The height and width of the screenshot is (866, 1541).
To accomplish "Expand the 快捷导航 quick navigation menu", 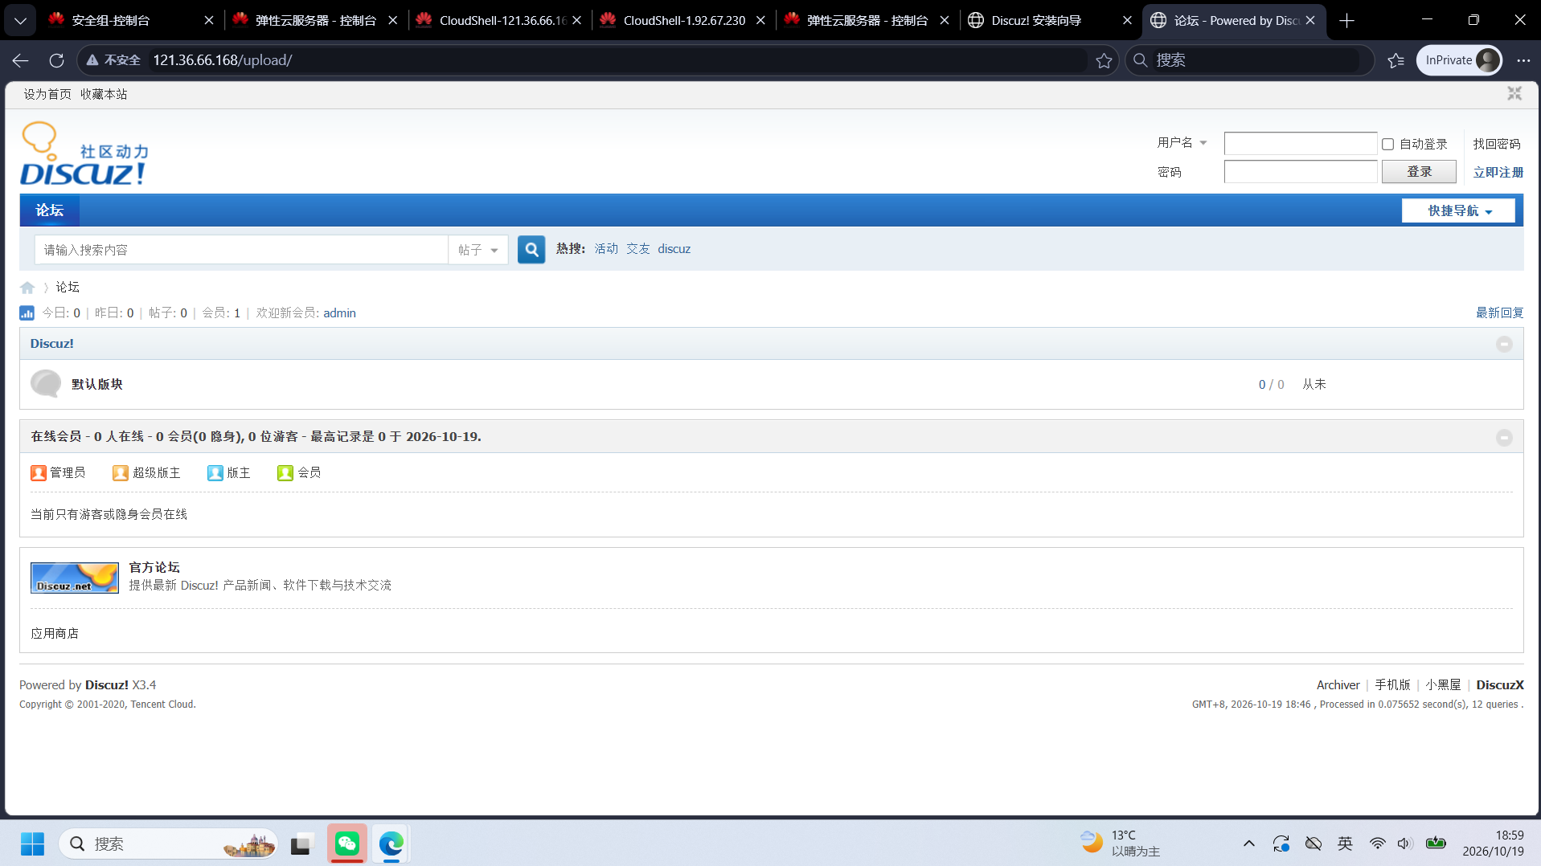I will pos(1459,210).
